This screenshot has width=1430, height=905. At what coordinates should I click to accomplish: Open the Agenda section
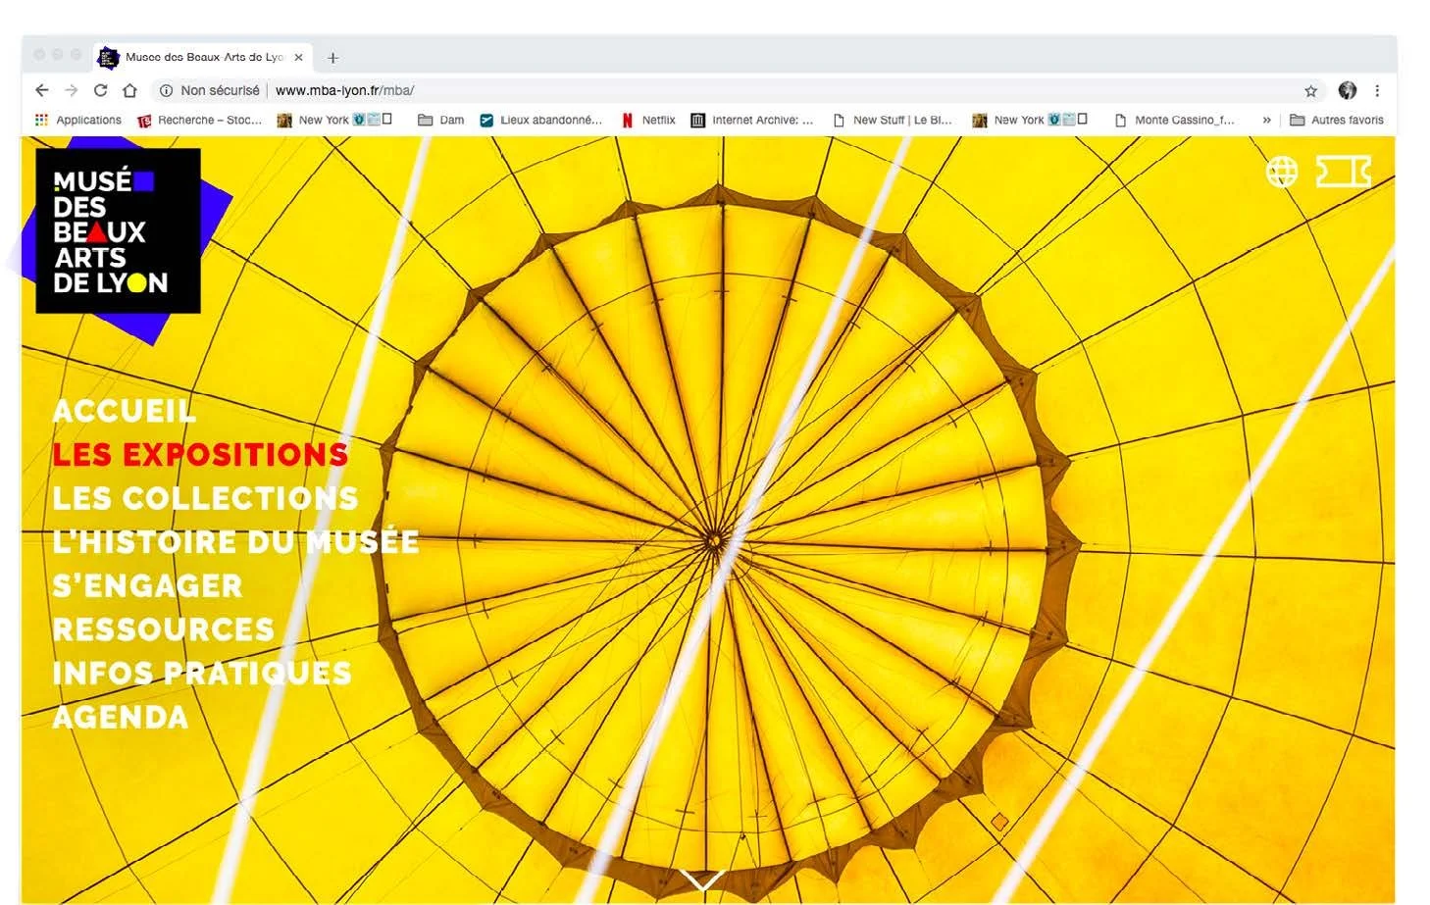click(120, 717)
